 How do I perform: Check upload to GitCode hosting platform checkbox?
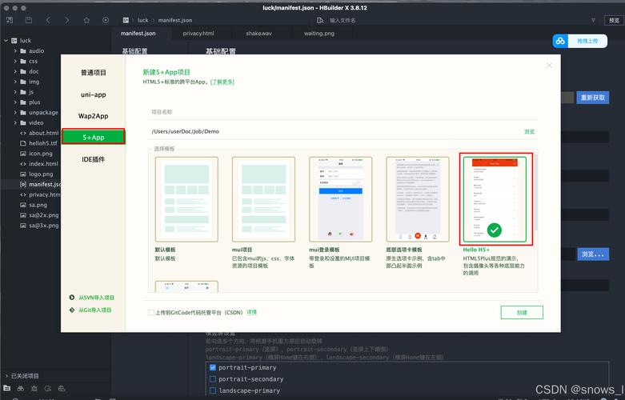click(x=151, y=312)
